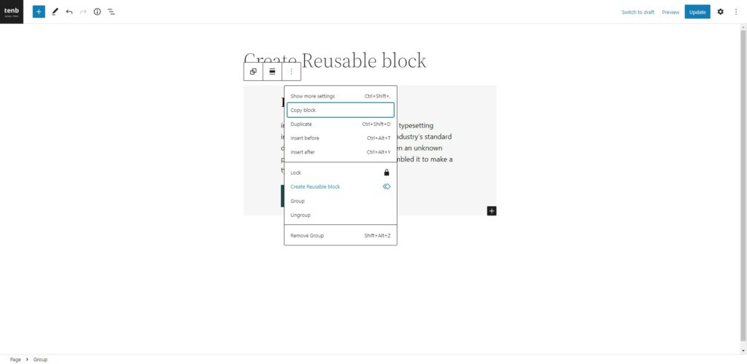The image size is (747, 364).
Task: Click the block inserter plus button
Action: [39, 12]
